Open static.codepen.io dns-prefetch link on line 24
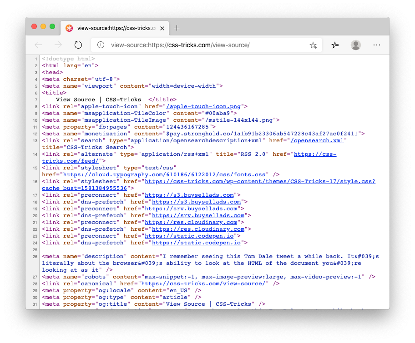 coord(197,243)
